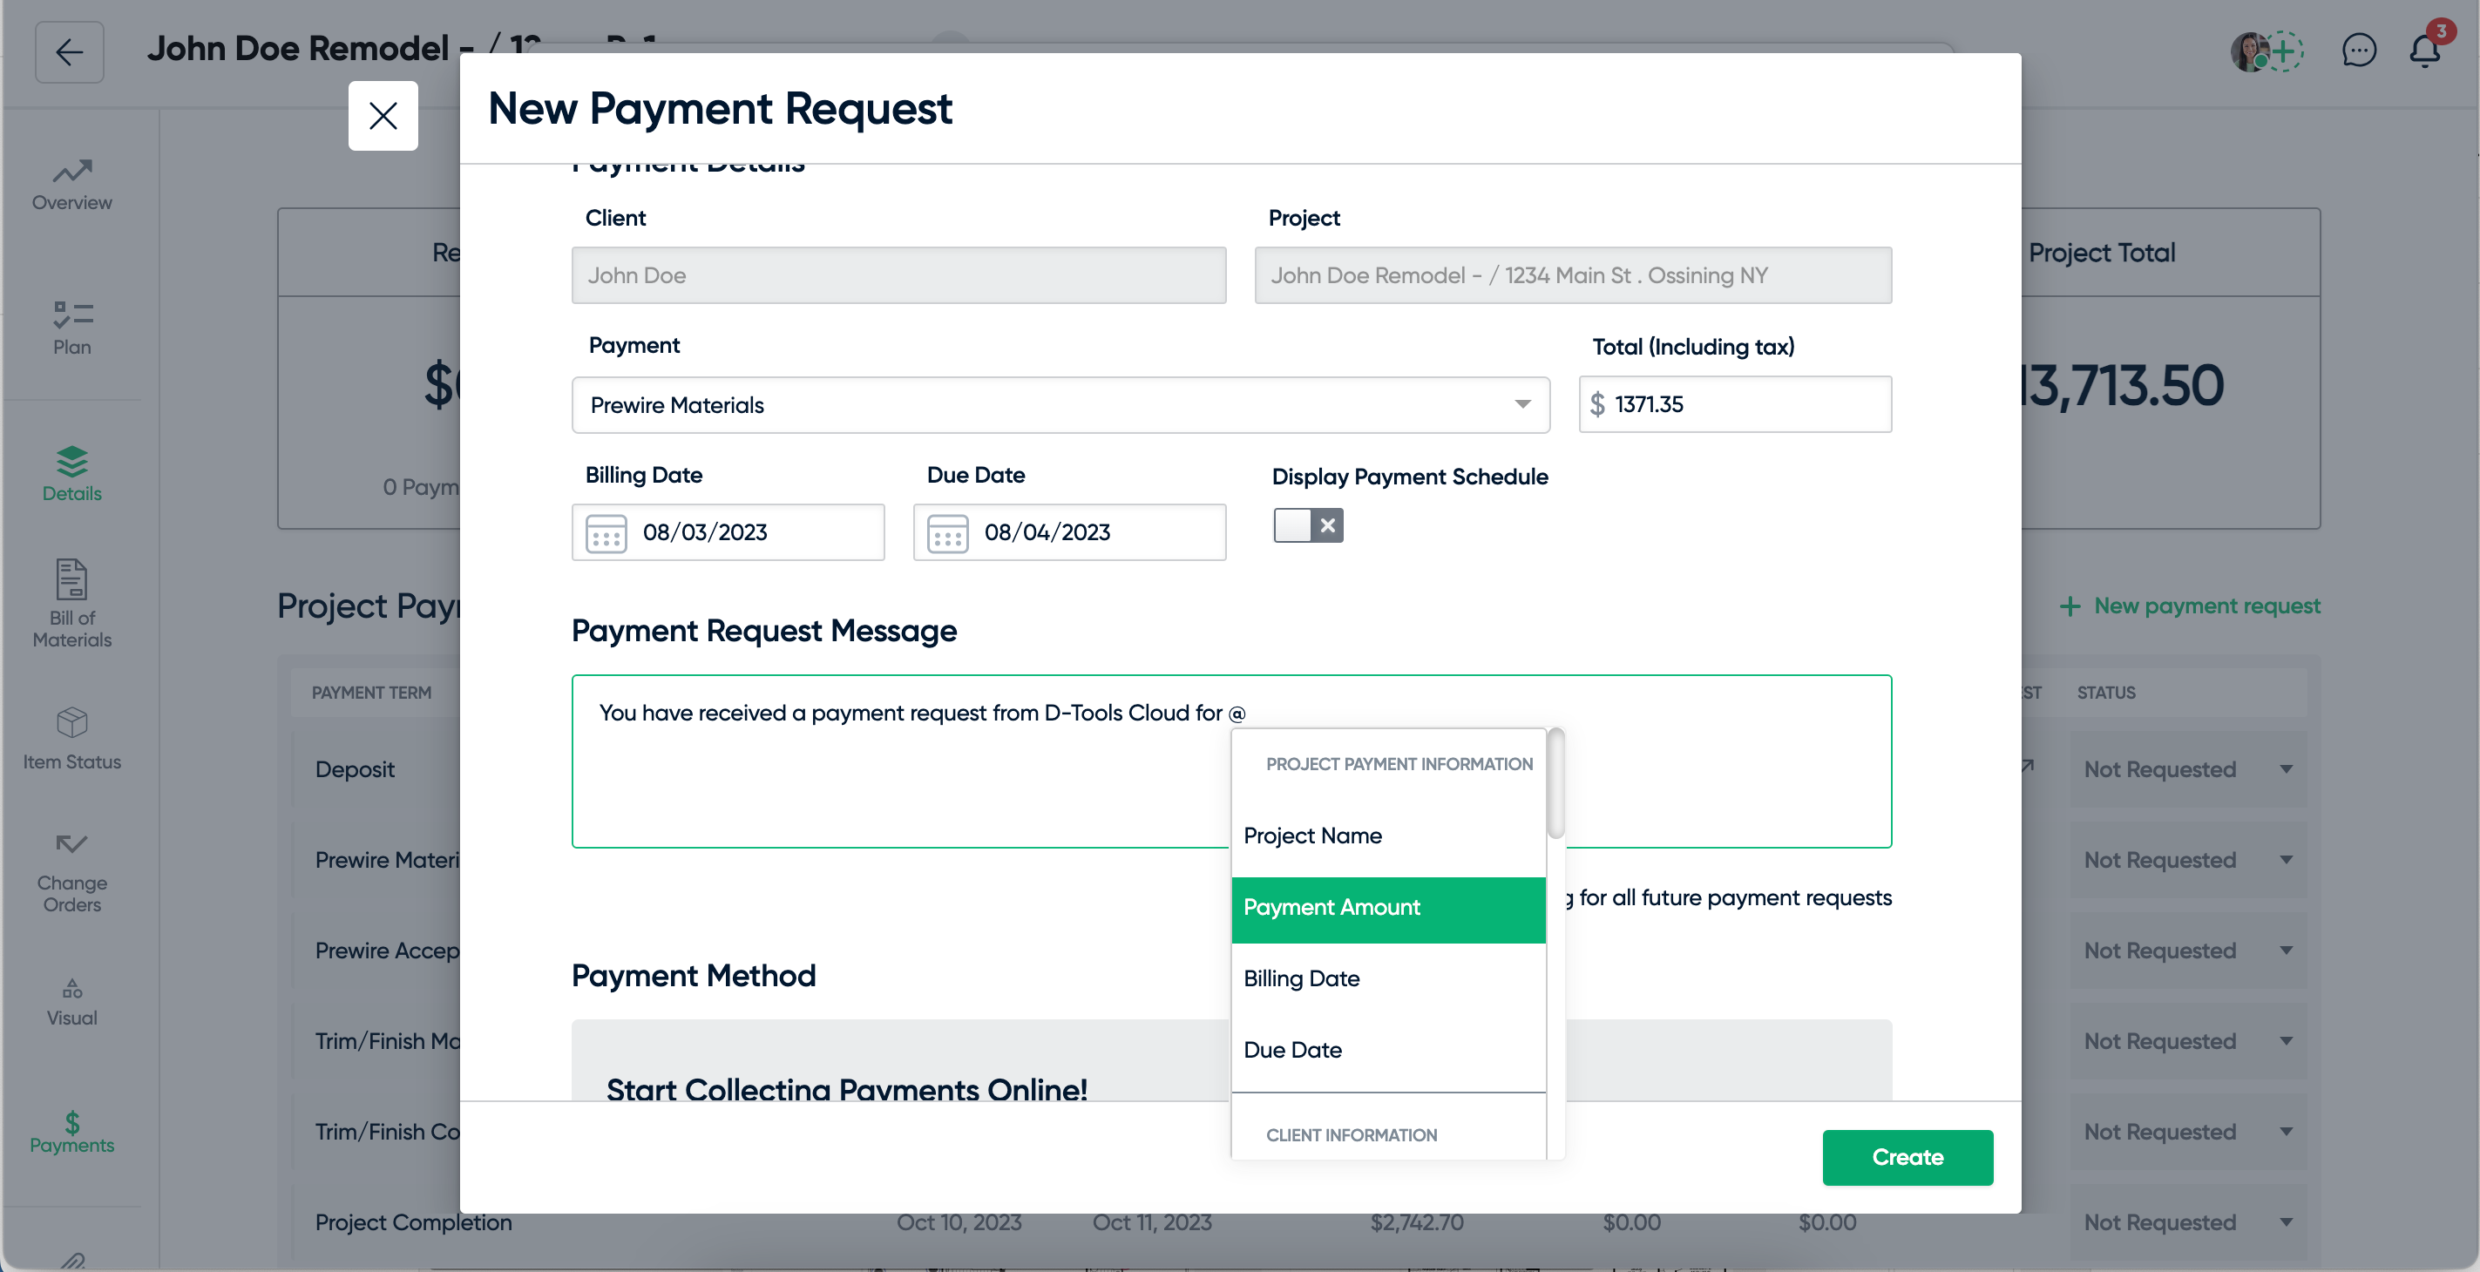Click the user avatar with plus
Viewport: 2480px width, 1272px height.
pos(2267,51)
